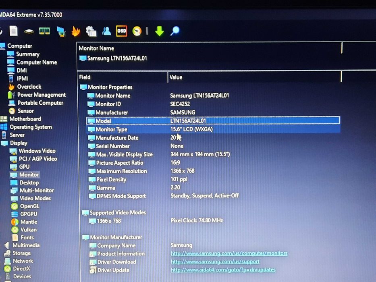Open the GPU tree item
This screenshot has height=282, width=376.
20,167
